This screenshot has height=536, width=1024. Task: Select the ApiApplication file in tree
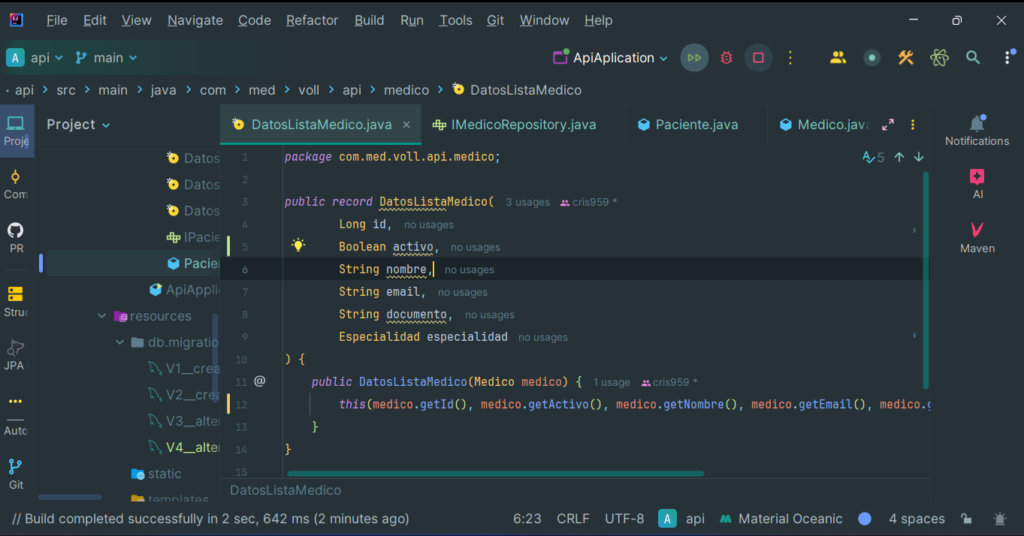pos(184,290)
